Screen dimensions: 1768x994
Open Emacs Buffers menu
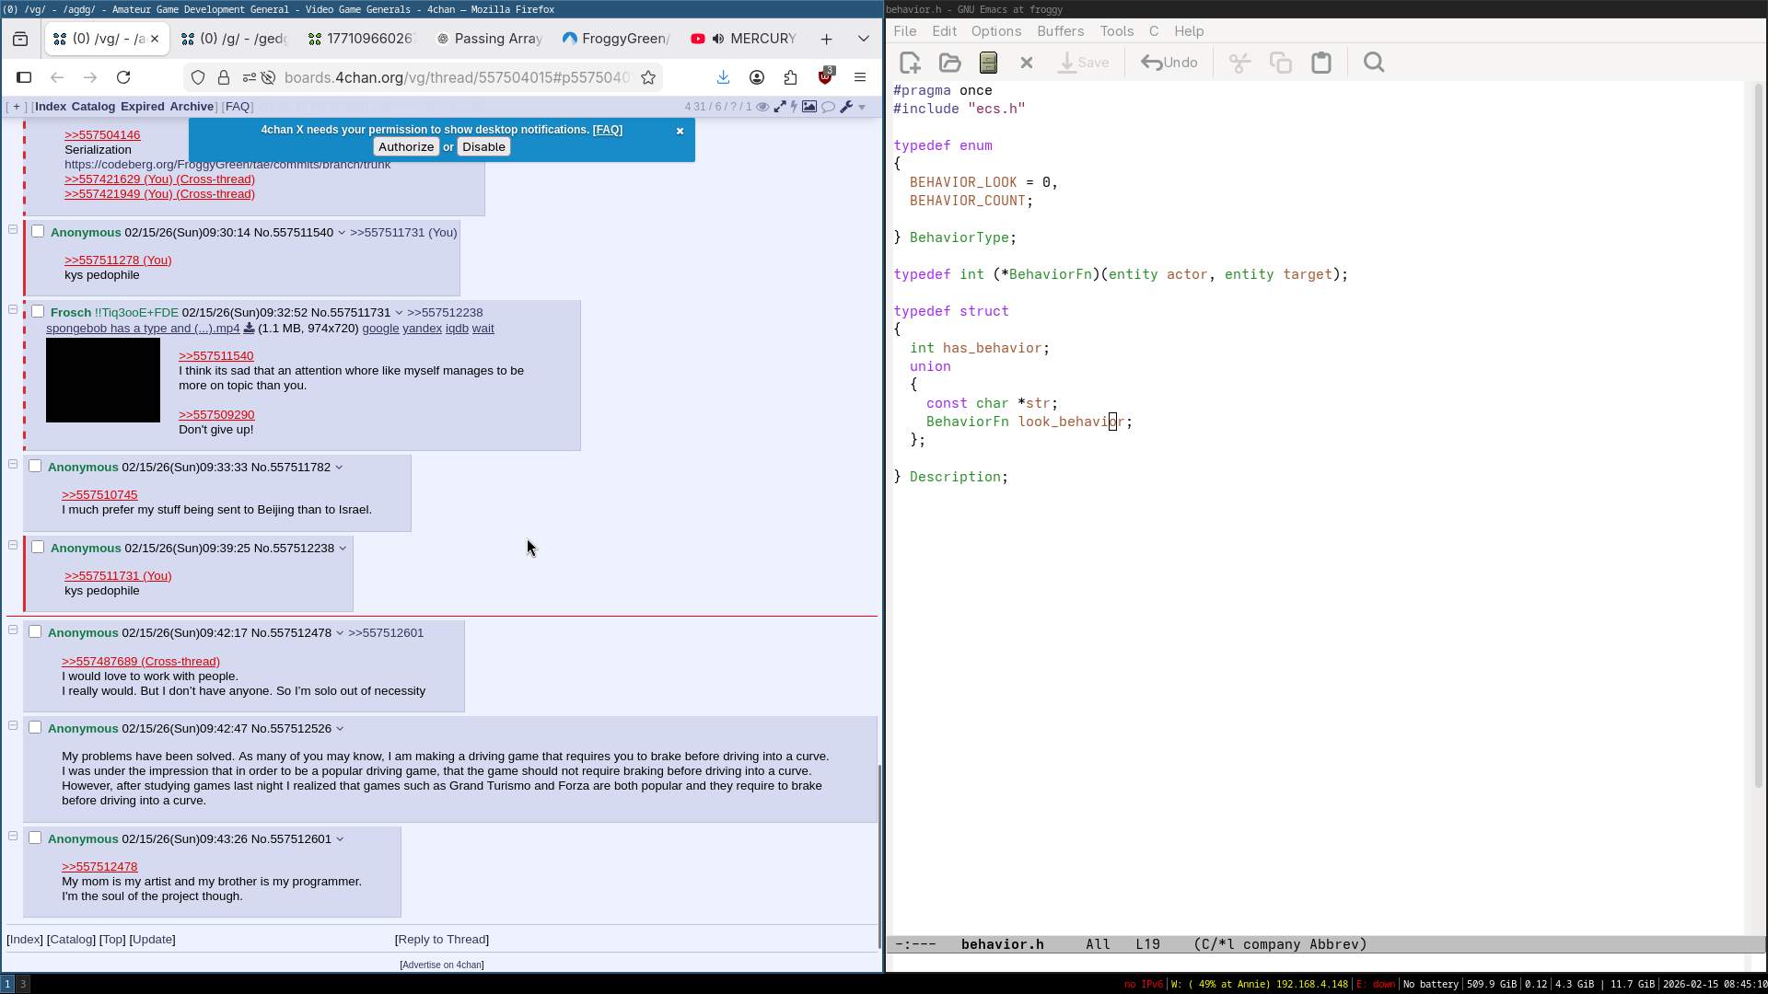pyautogui.click(x=1059, y=31)
